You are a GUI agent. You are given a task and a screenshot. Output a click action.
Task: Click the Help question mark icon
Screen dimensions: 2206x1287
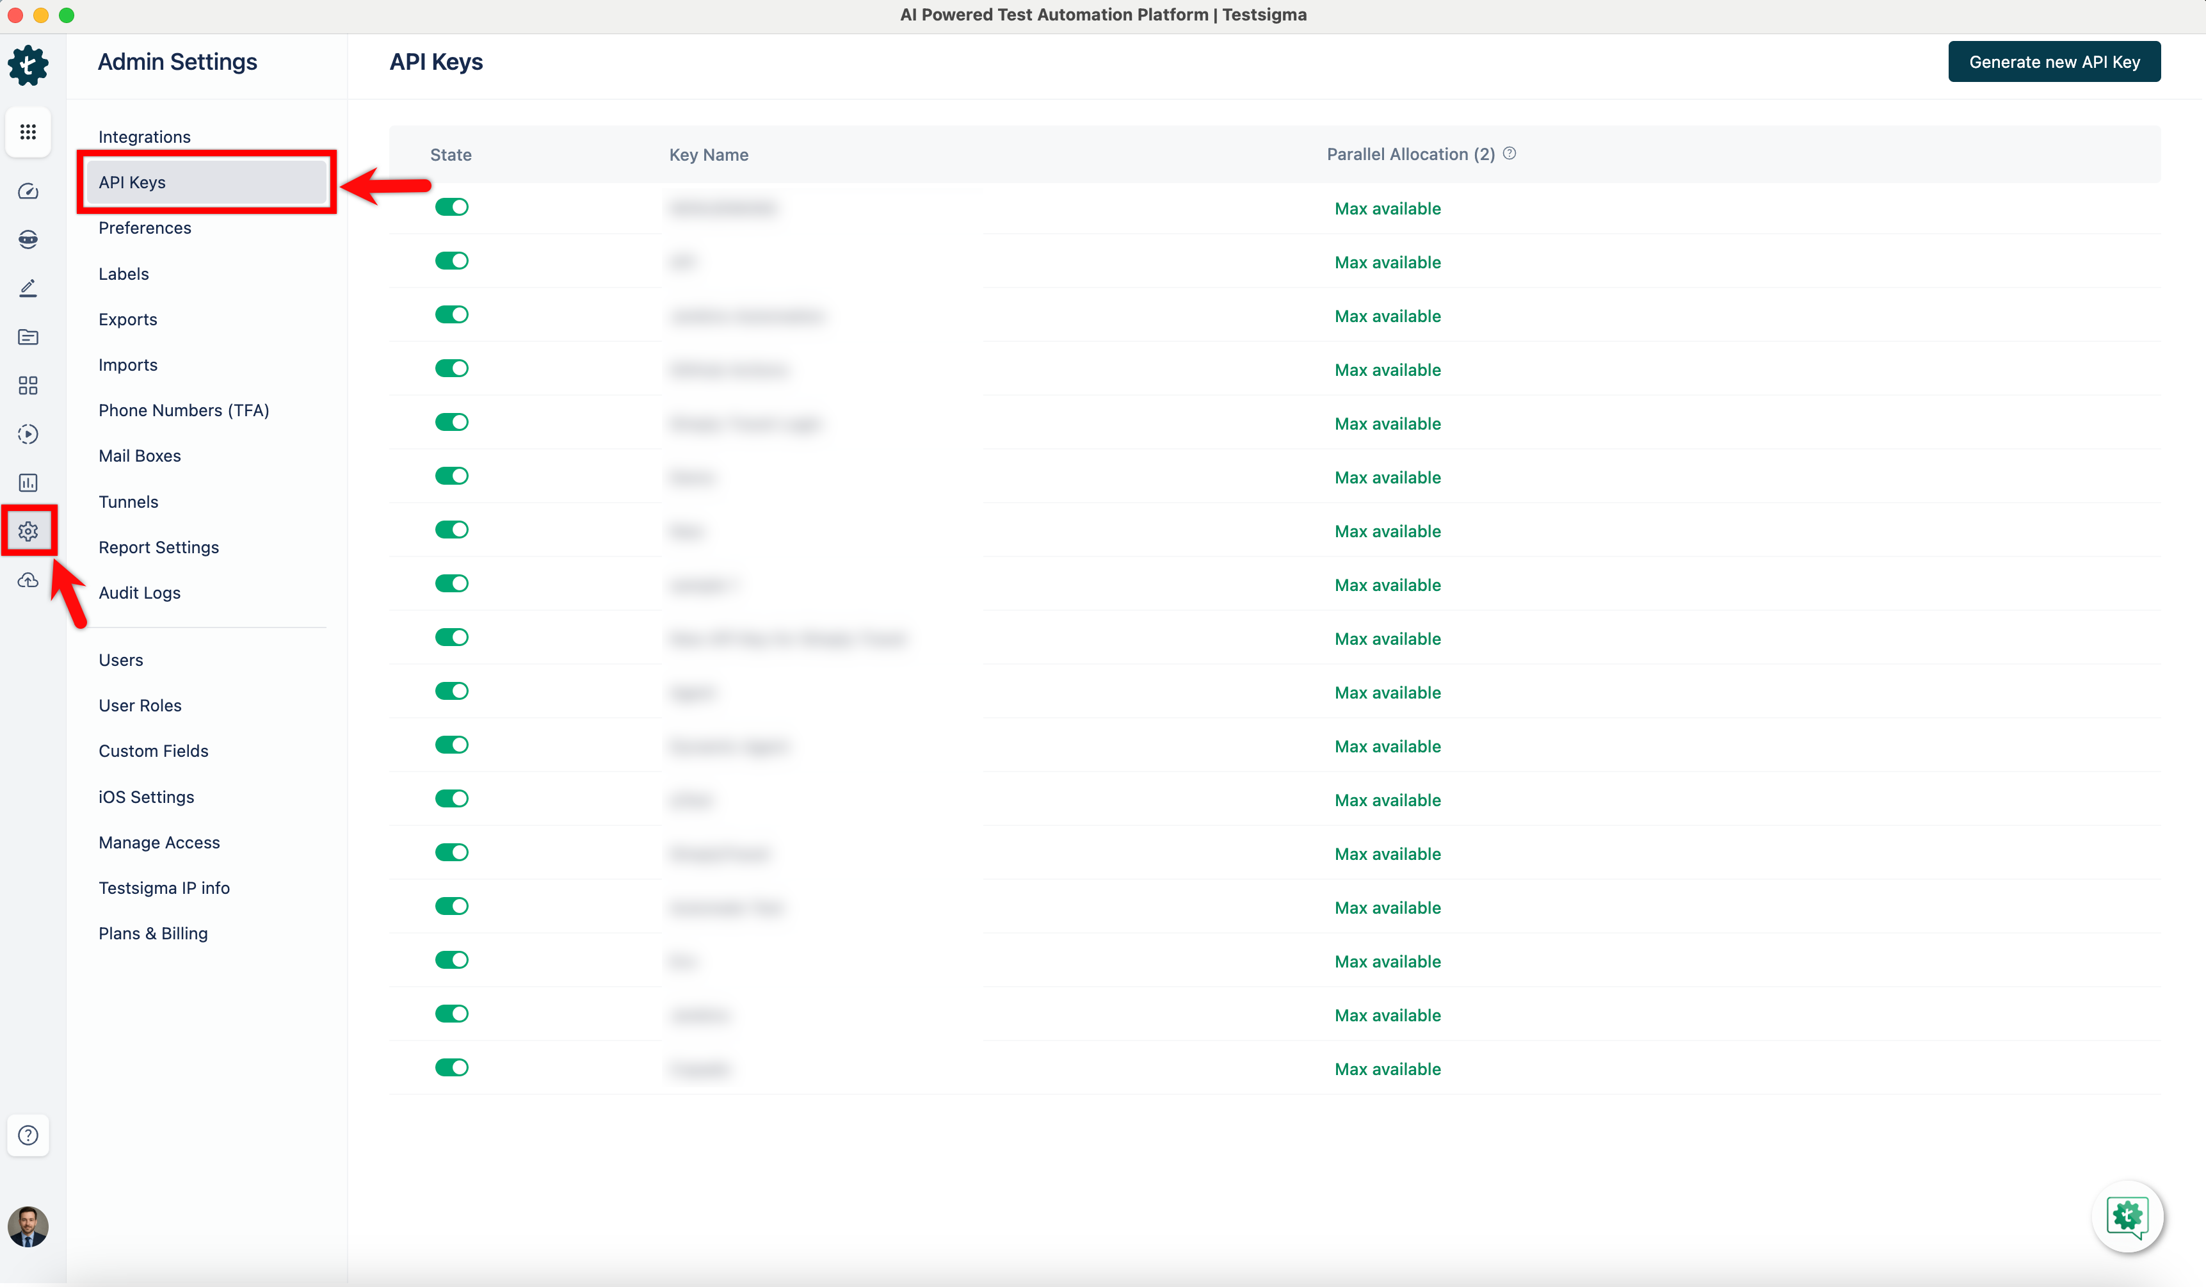(28, 1135)
